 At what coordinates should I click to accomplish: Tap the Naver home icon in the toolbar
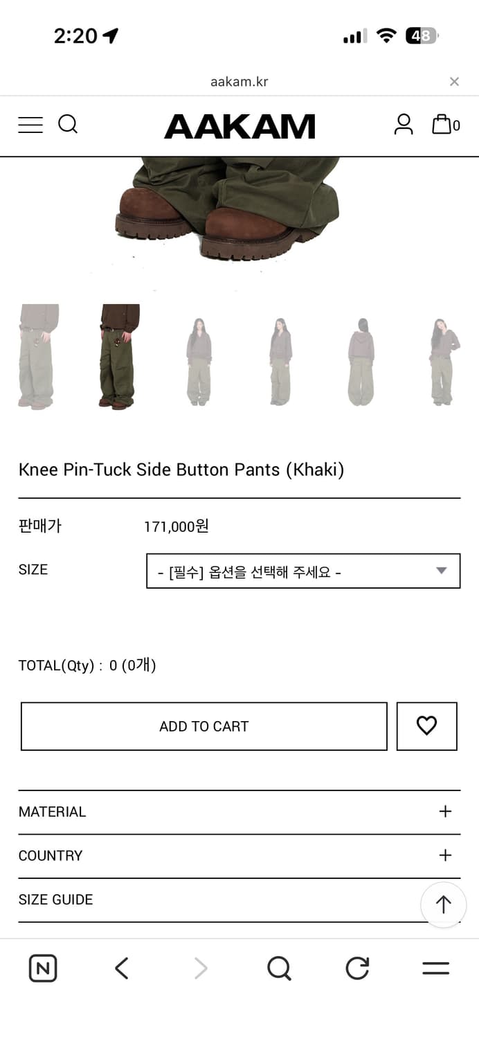point(42,968)
